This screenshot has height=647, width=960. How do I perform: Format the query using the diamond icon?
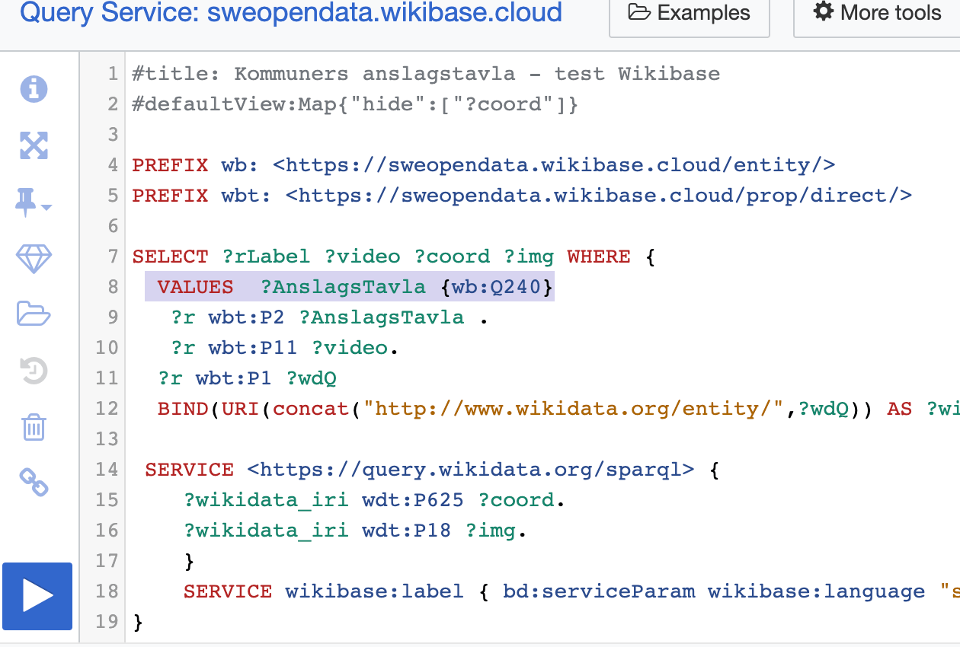coord(34,260)
